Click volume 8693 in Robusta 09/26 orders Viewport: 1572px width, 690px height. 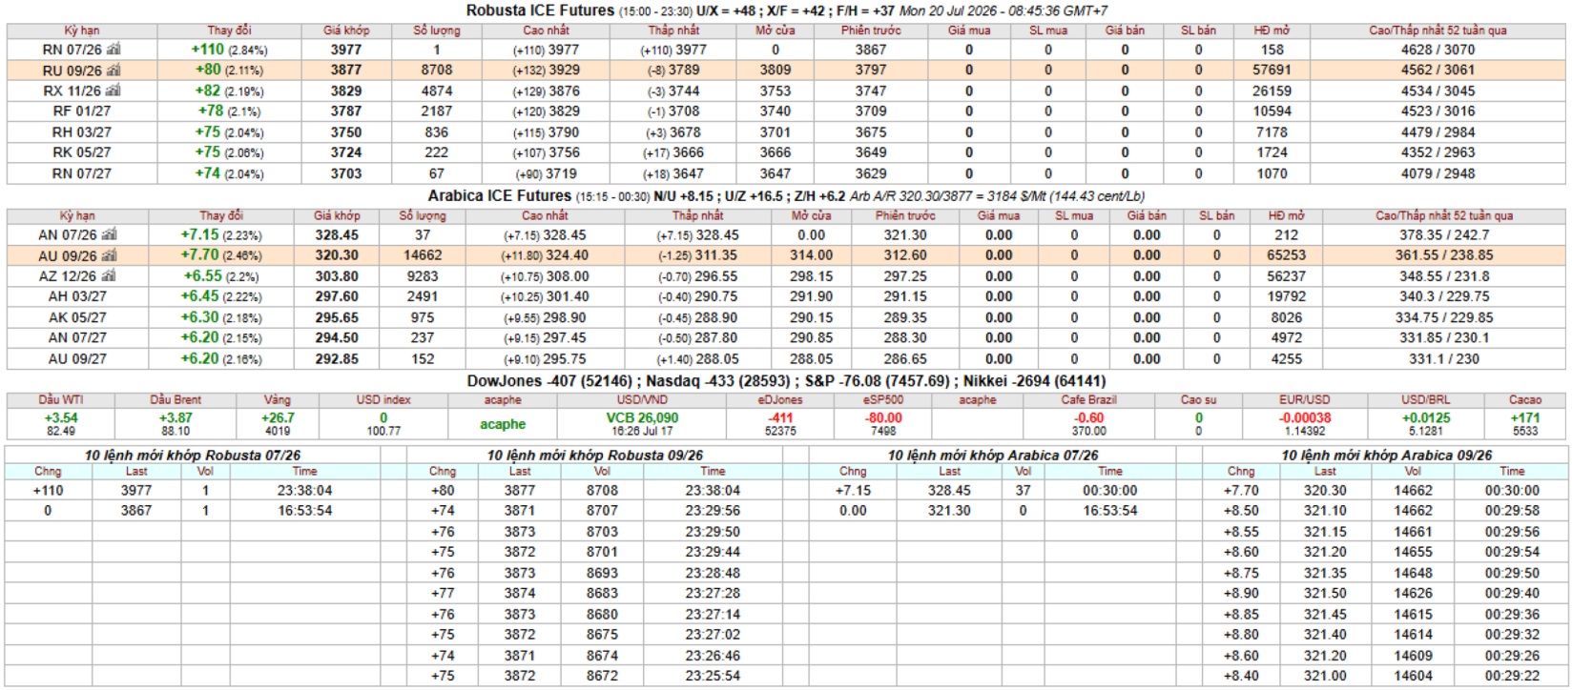602,574
